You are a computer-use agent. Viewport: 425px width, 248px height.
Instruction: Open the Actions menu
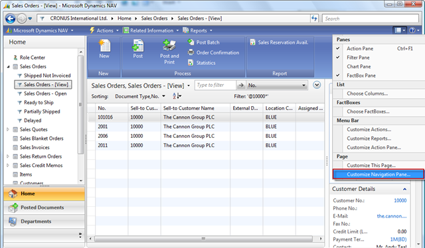click(104, 31)
